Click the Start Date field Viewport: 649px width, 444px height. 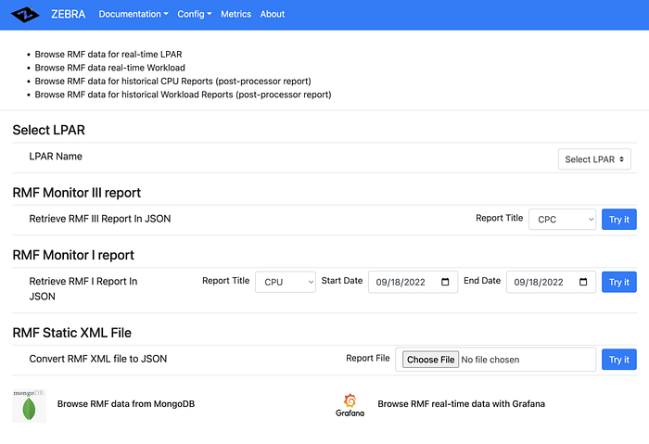click(x=414, y=282)
